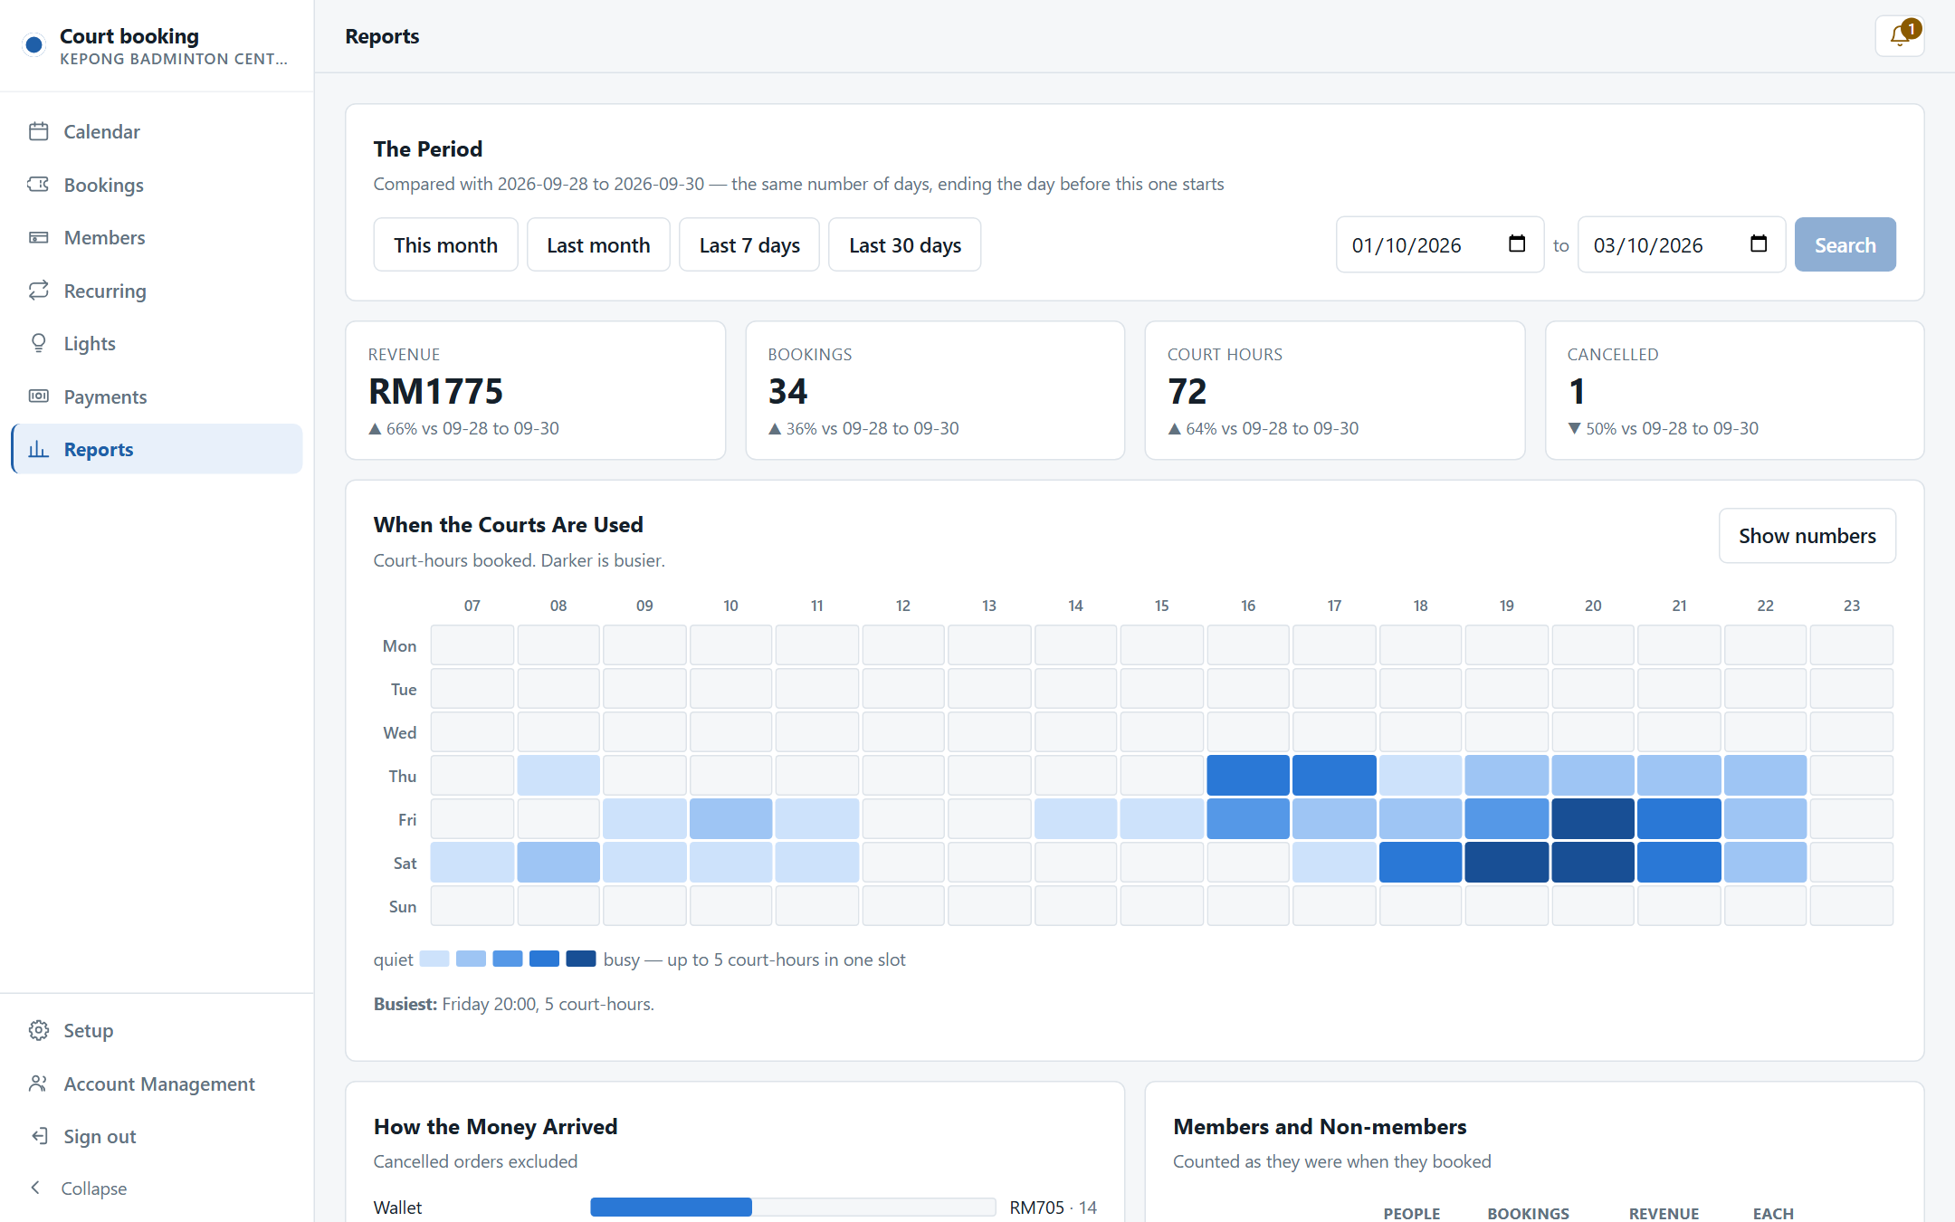Open the notifications bell

pyautogui.click(x=1899, y=36)
